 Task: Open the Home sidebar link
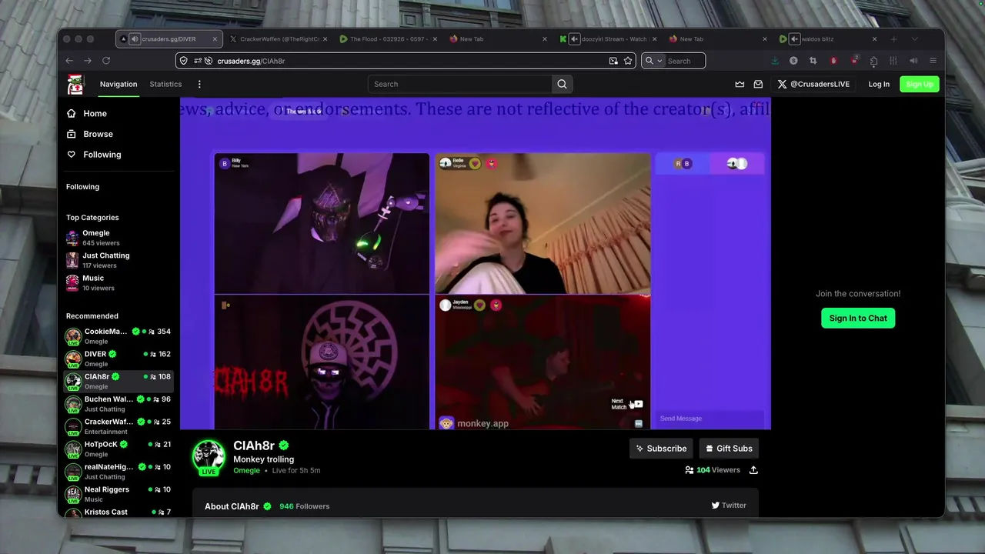pyautogui.click(x=95, y=113)
